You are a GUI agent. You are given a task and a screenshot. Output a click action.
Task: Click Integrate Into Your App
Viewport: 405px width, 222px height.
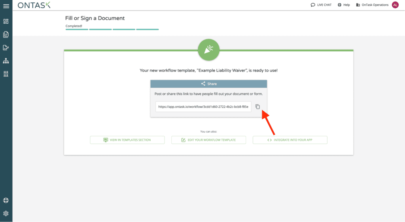[290, 140]
